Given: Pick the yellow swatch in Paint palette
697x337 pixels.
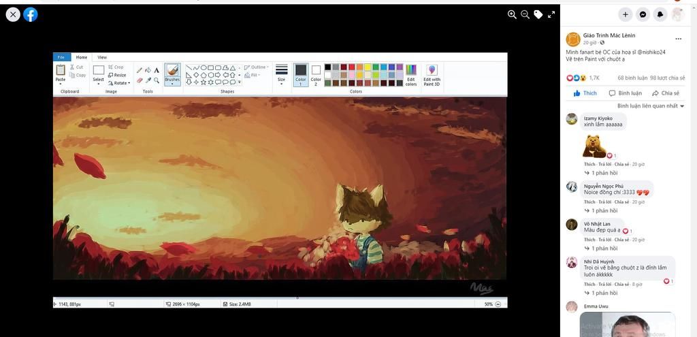Looking at the screenshot, I should [x=368, y=67].
